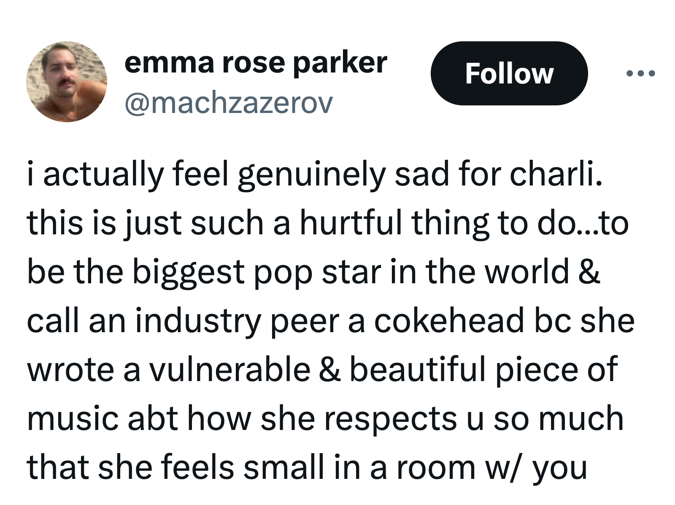Click the word "charli" in the tweet

coord(553,175)
